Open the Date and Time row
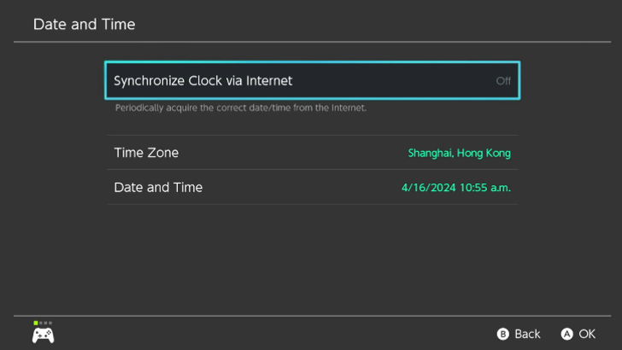The width and height of the screenshot is (622, 350). pos(312,187)
